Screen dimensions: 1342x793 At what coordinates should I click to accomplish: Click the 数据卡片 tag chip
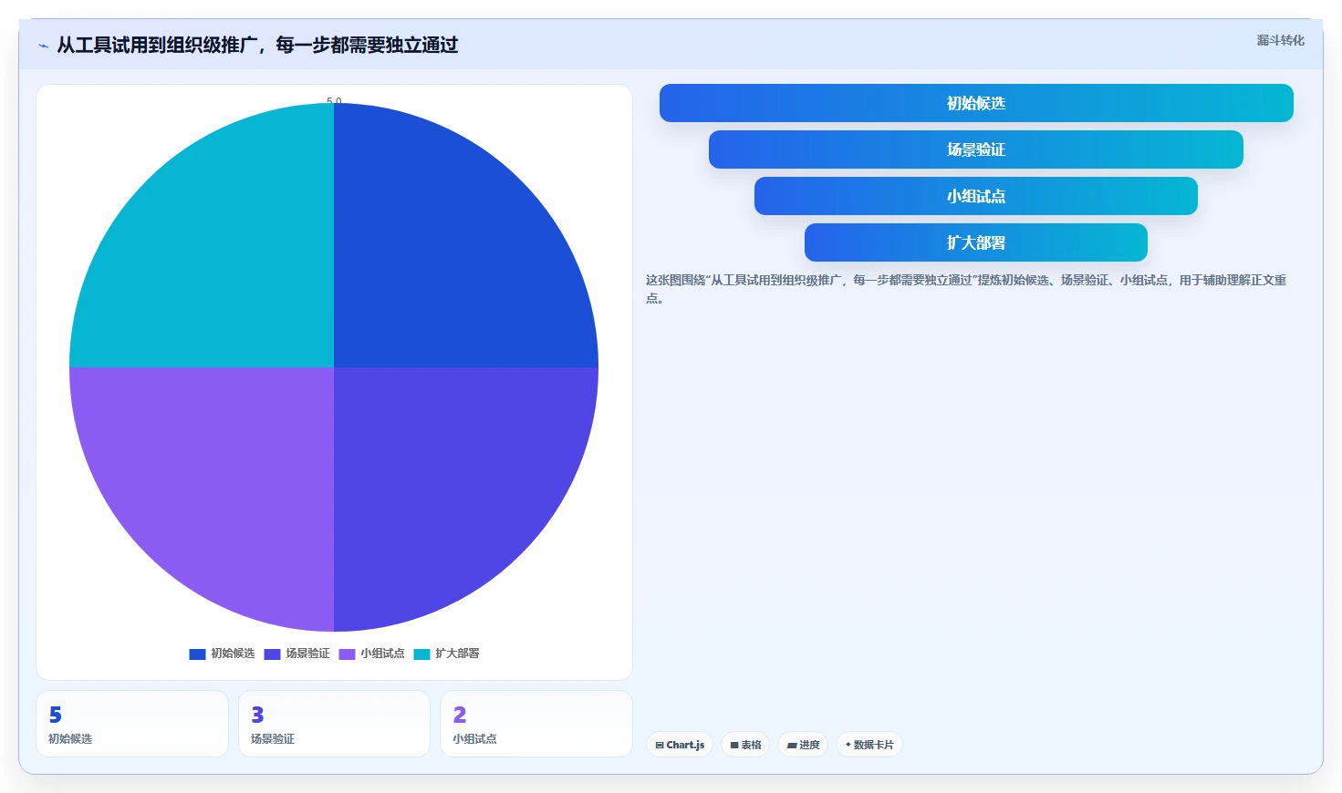(869, 745)
